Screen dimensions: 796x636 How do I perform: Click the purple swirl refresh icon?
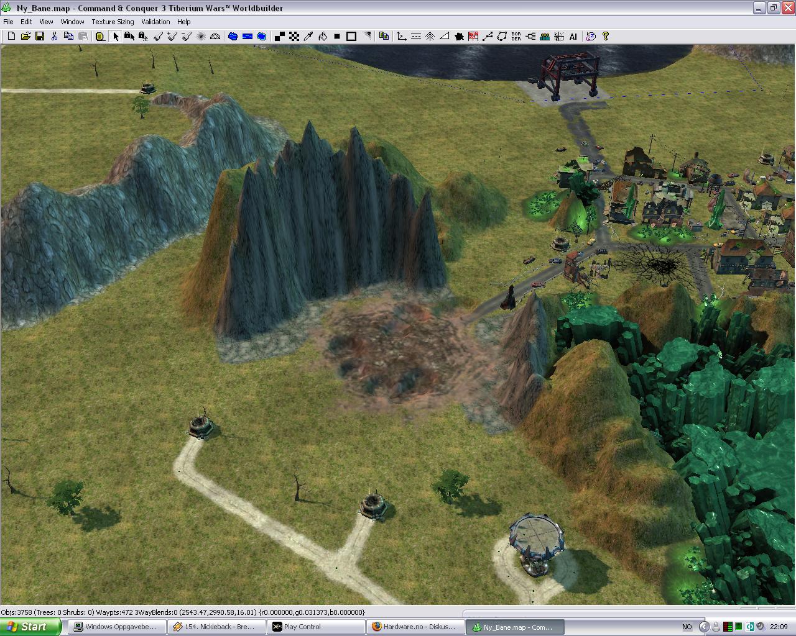pos(591,37)
